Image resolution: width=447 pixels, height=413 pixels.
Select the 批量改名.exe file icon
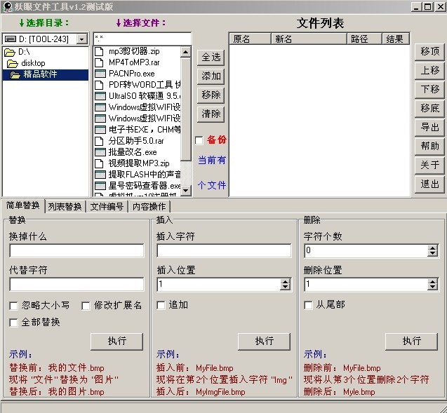pos(100,152)
